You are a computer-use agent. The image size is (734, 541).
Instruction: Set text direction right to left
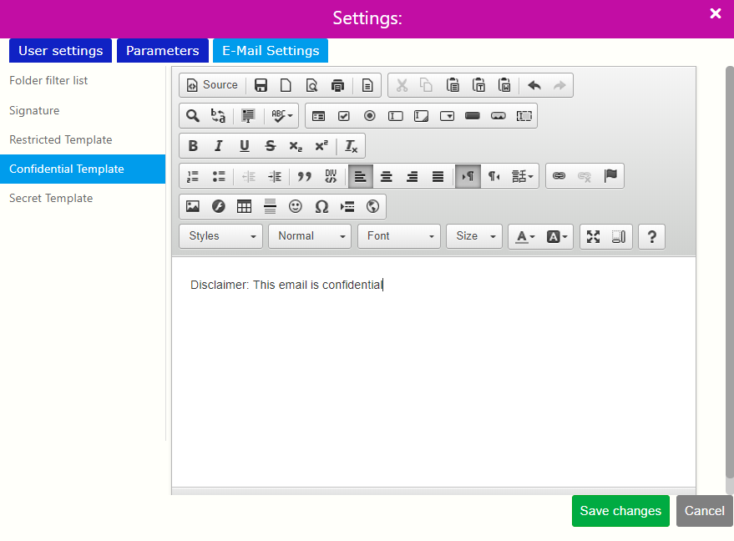[494, 176]
